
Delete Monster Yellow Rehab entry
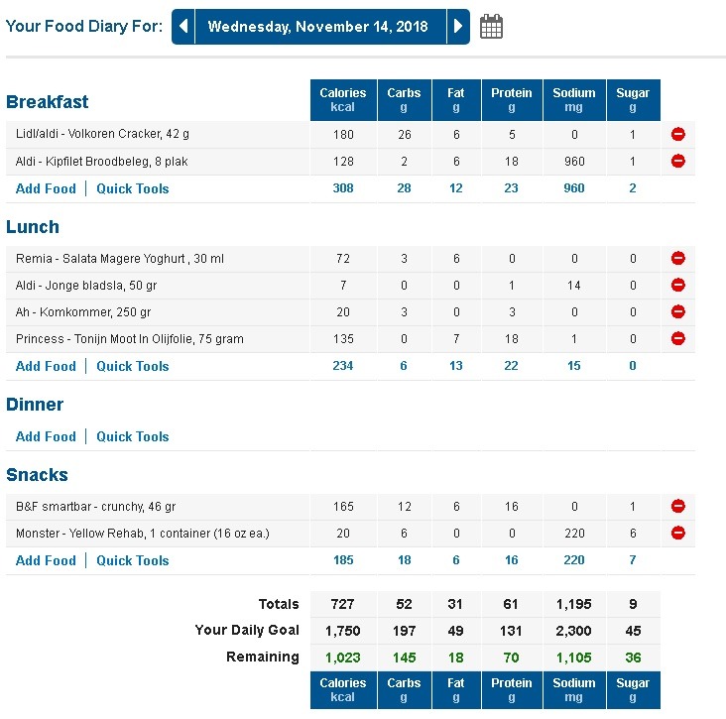click(x=678, y=533)
